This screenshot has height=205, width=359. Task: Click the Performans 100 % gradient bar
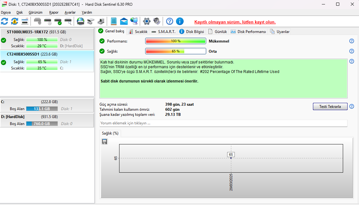(176, 41)
